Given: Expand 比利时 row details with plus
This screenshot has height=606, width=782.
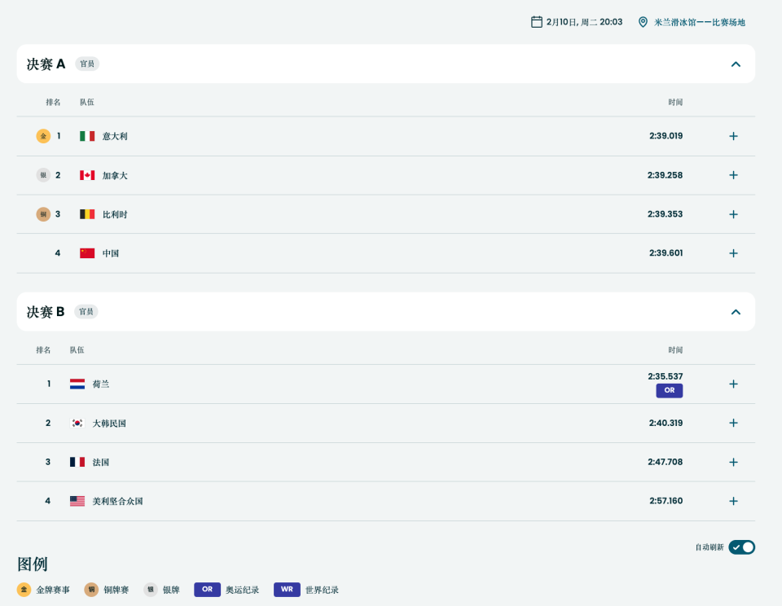Looking at the screenshot, I should pos(733,214).
